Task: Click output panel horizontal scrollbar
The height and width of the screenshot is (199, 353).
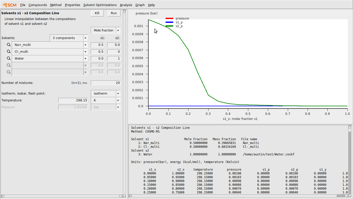Action: pyautogui.click(x=238, y=196)
